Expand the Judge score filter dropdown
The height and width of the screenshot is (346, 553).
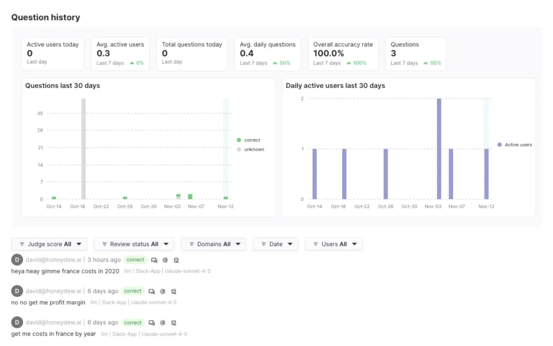click(49, 244)
